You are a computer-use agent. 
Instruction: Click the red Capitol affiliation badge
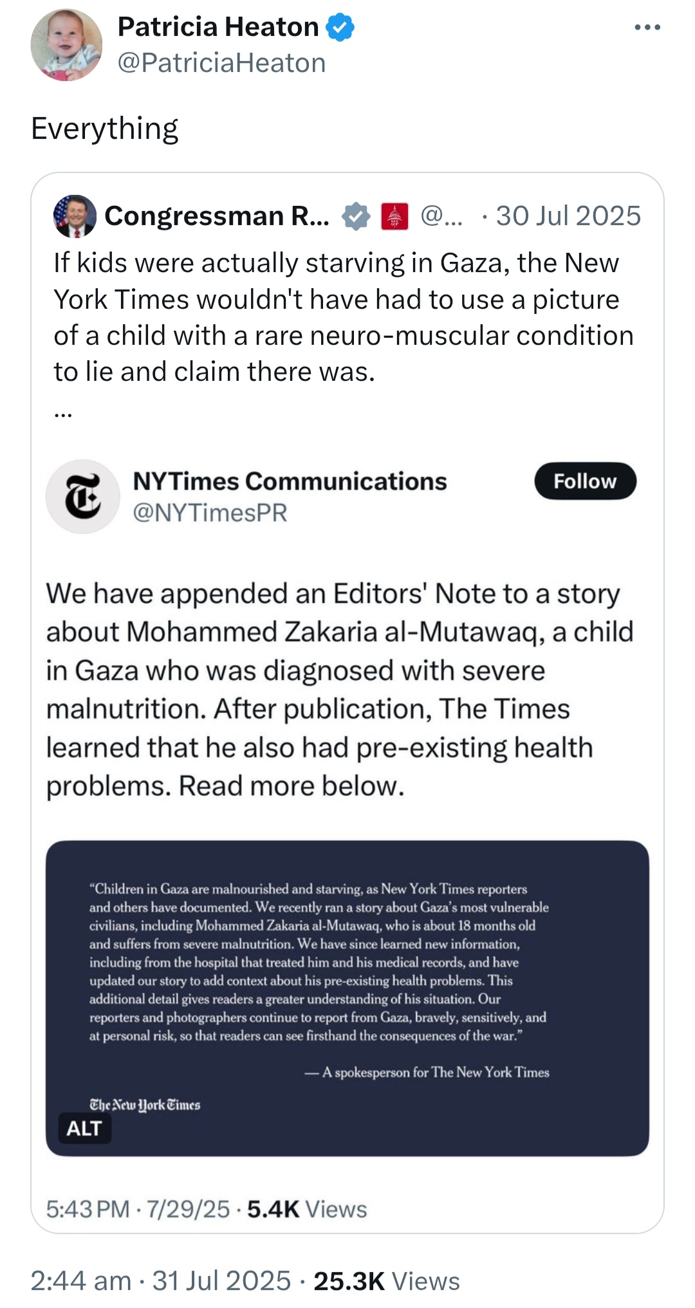click(x=394, y=216)
